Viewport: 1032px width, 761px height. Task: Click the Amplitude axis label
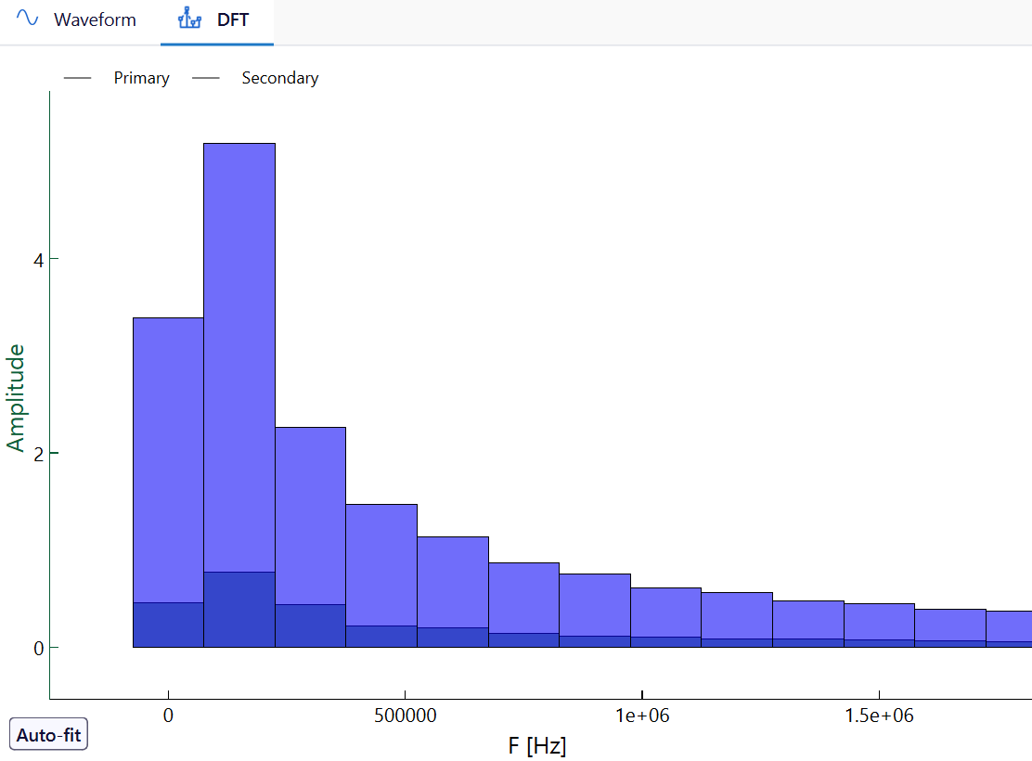click(16, 397)
